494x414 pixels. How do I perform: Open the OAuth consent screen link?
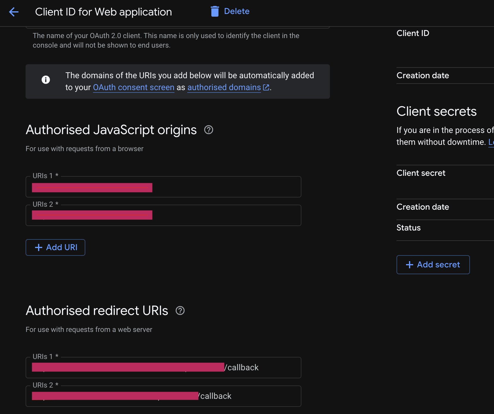pyautogui.click(x=134, y=87)
